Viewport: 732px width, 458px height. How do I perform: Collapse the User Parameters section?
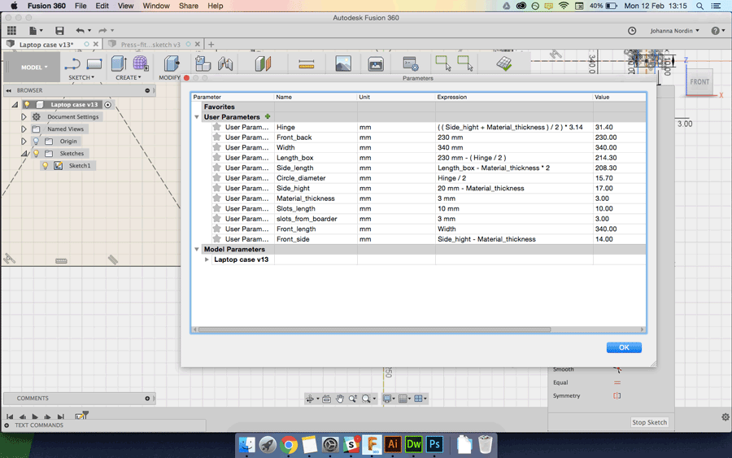[x=197, y=117]
